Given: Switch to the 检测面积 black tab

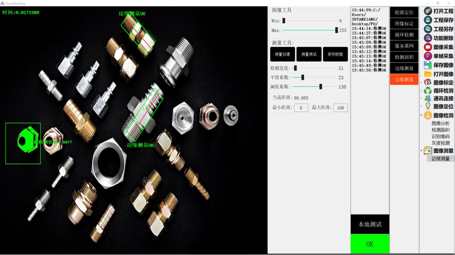Looking at the screenshot, I should (404, 57).
